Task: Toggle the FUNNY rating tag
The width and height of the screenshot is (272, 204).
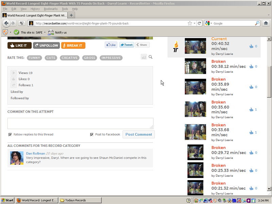Action: point(34,58)
